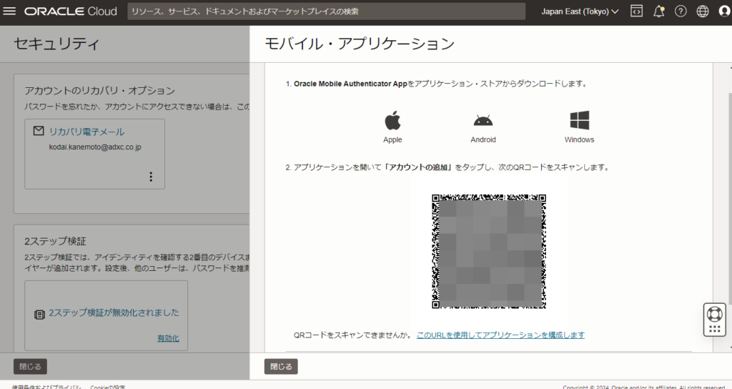Open the language globe icon
The image size is (732, 389).
pos(702,11)
